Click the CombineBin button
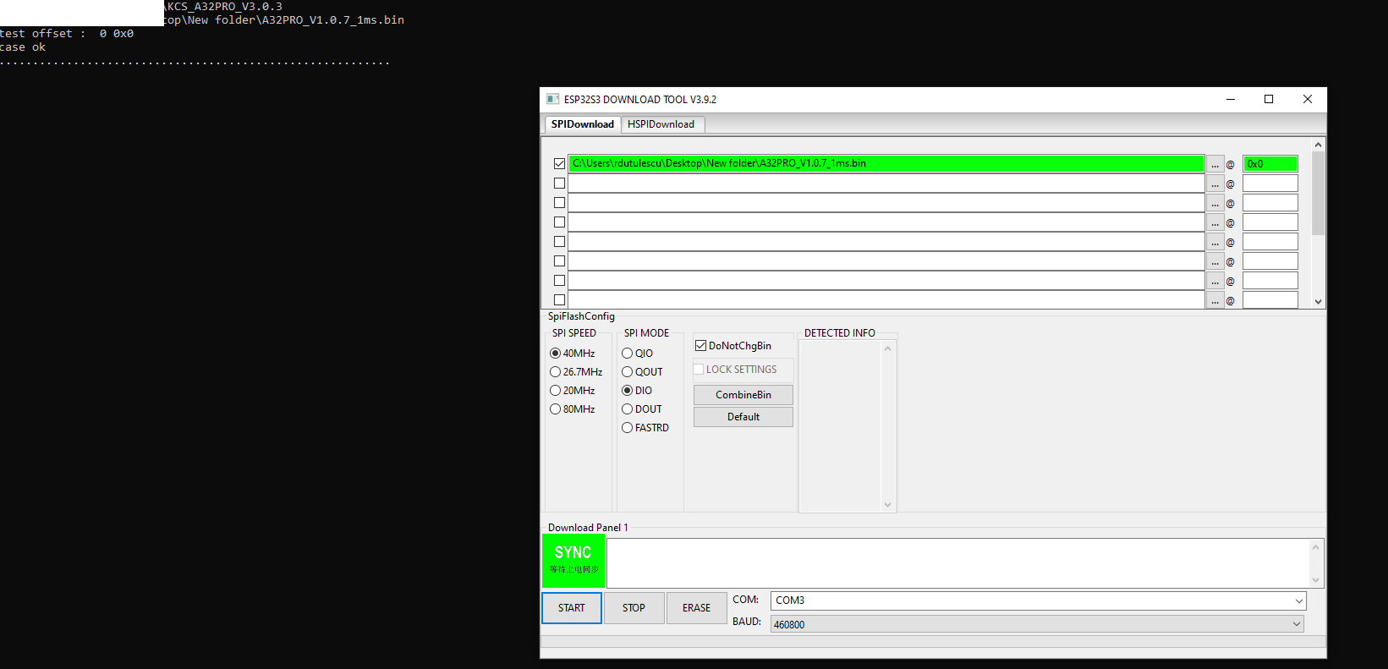 click(743, 395)
